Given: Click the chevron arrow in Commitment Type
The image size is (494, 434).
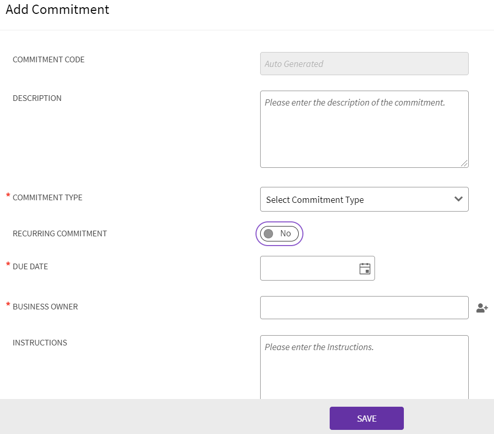Looking at the screenshot, I should (458, 199).
